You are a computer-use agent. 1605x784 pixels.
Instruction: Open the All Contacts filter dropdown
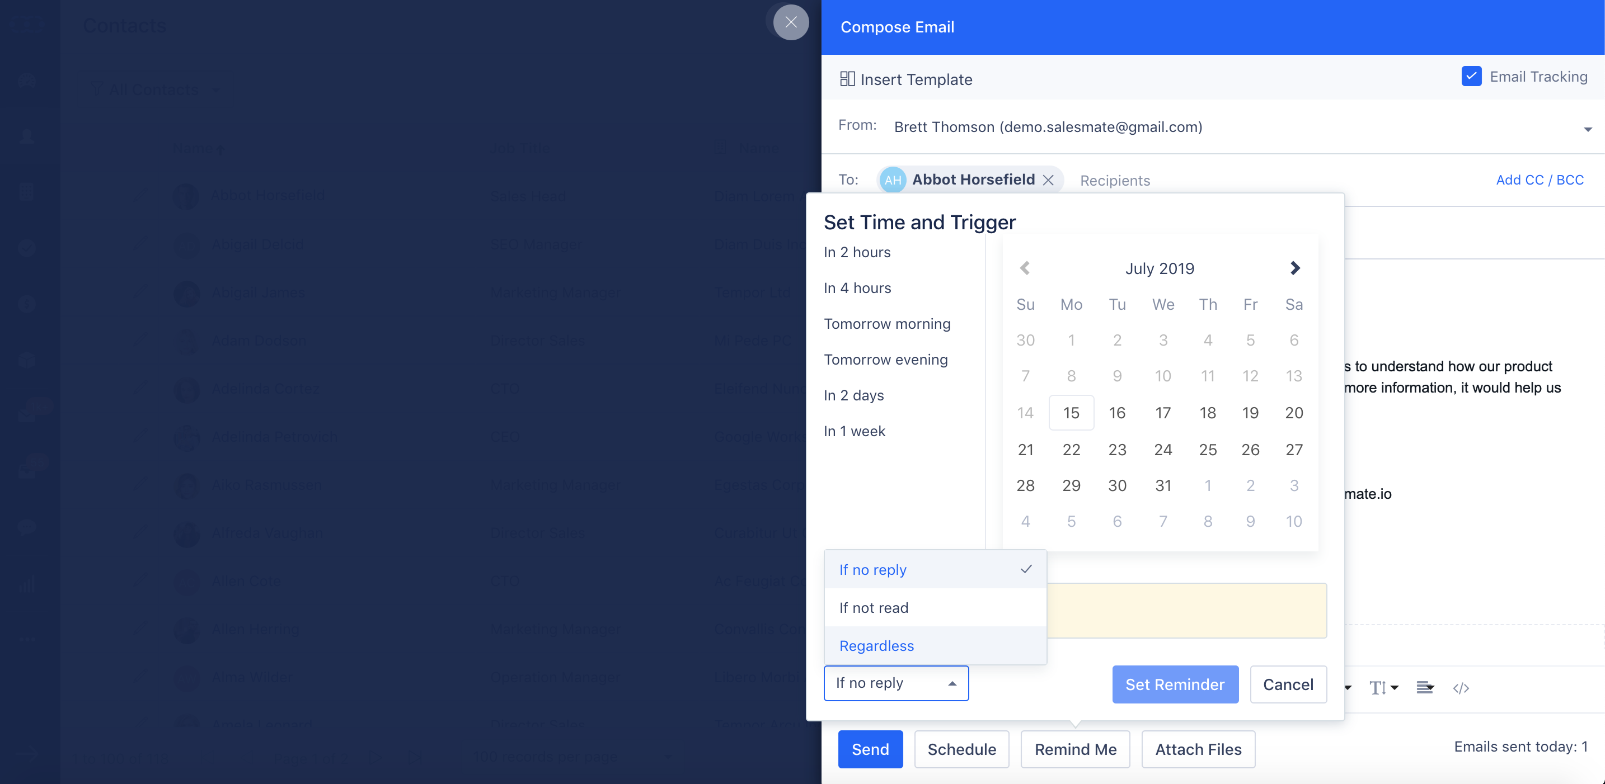click(154, 89)
